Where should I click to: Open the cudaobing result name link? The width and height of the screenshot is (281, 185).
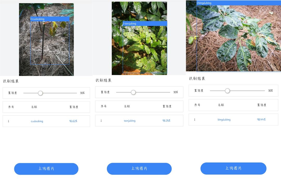37,121
